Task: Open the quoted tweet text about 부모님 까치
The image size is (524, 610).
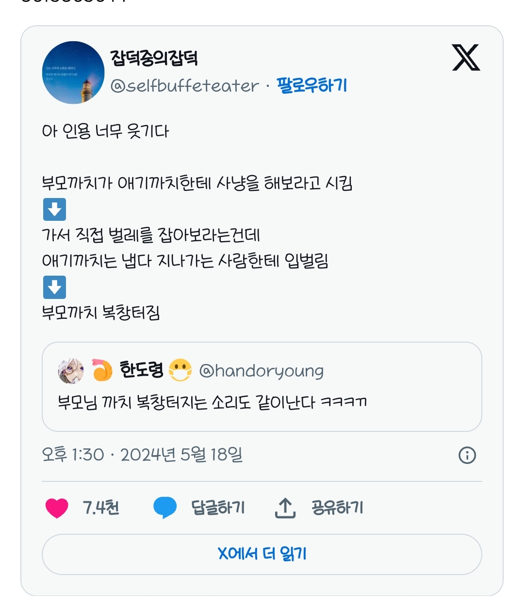Action: (x=212, y=402)
